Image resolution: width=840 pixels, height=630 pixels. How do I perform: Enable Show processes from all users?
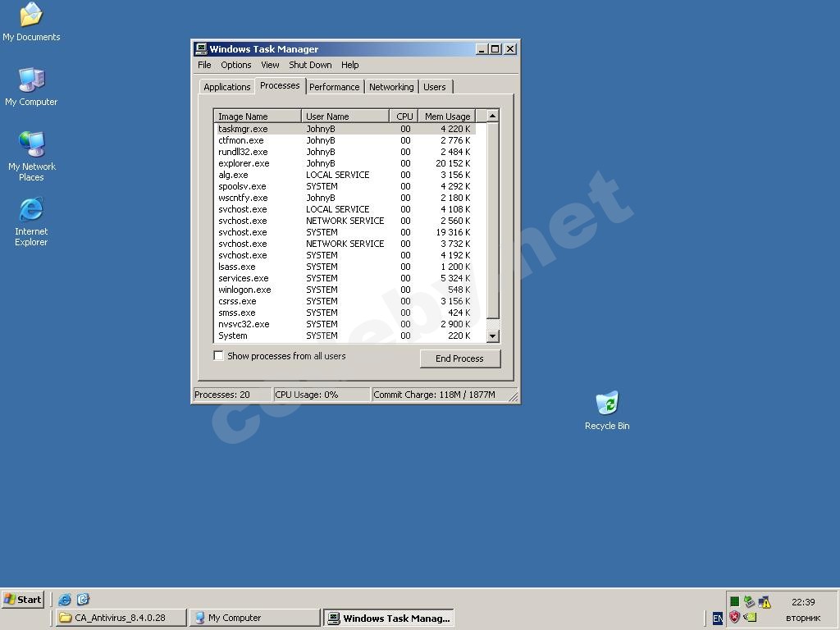pyautogui.click(x=219, y=356)
